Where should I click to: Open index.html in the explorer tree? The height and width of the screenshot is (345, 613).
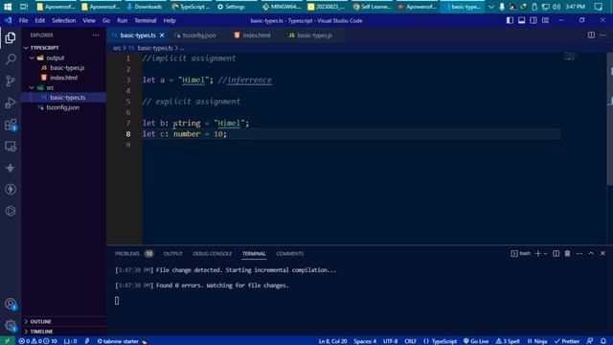[64, 78]
